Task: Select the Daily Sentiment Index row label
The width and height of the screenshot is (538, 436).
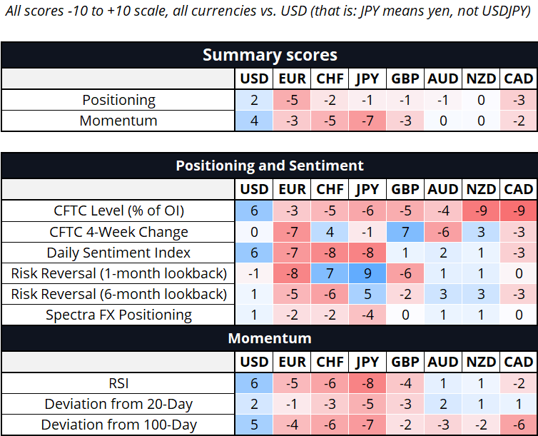Action: click(x=118, y=253)
